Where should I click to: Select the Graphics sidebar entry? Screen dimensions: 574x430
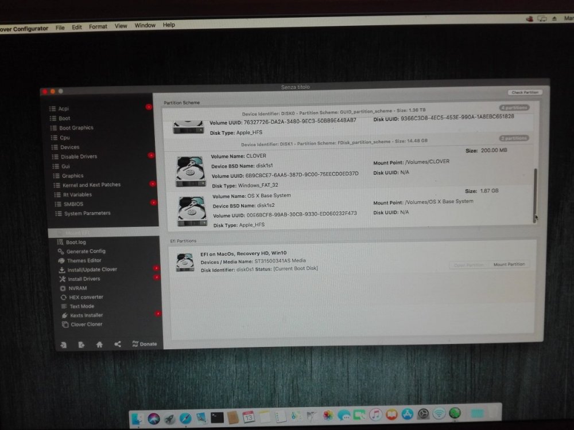click(x=72, y=175)
